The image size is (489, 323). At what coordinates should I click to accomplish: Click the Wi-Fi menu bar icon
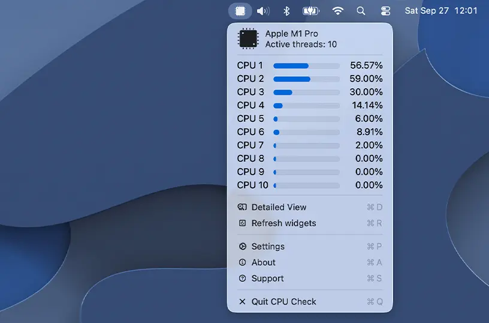click(337, 11)
